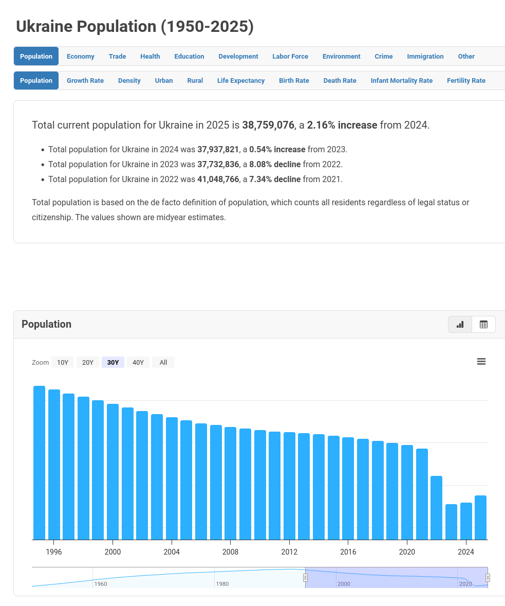The image size is (505, 606).
Task: Open the Trade category tab
Action: [x=117, y=57]
